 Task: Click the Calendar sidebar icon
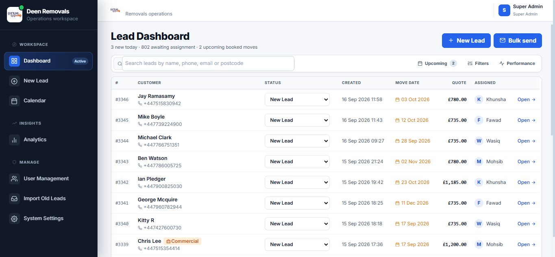point(14,101)
